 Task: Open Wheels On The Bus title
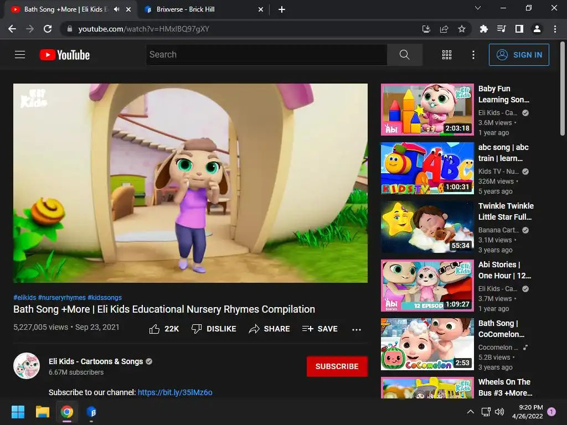(x=505, y=387)
